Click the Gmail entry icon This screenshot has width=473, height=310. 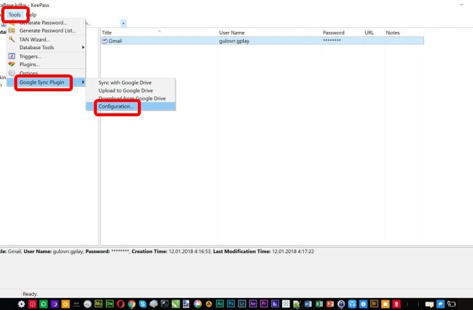(x=105, y=41)
